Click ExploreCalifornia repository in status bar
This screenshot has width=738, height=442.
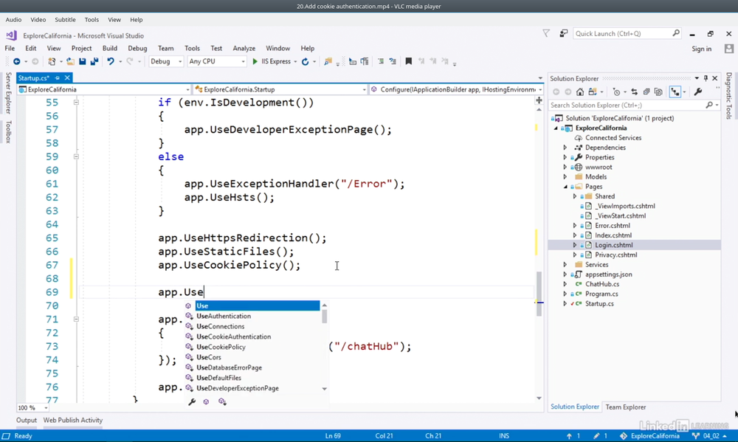click(x=649, y=436)
